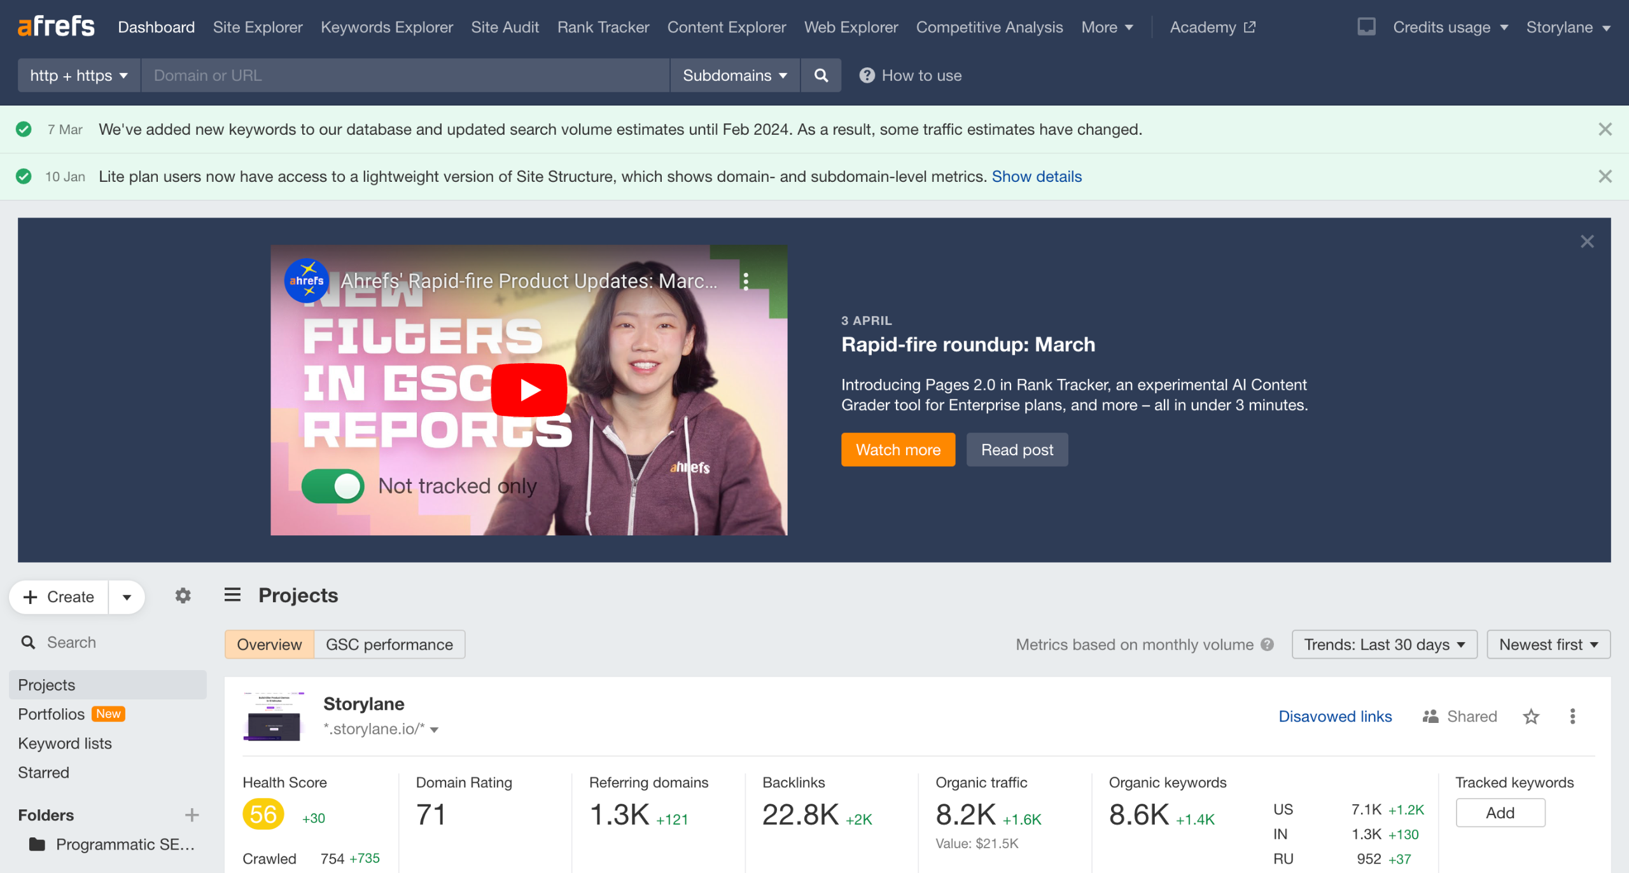Click the Shared people icon
This screenshot has width=1629, height=873.
pos(1430,717)
